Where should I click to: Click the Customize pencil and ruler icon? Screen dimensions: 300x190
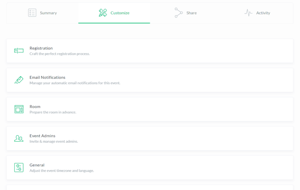(x=103, y=13)
